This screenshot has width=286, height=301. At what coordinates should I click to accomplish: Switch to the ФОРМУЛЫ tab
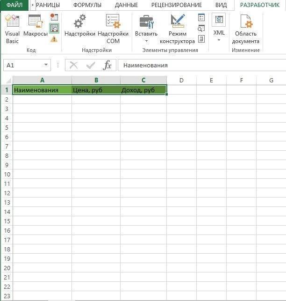(87, 5)
